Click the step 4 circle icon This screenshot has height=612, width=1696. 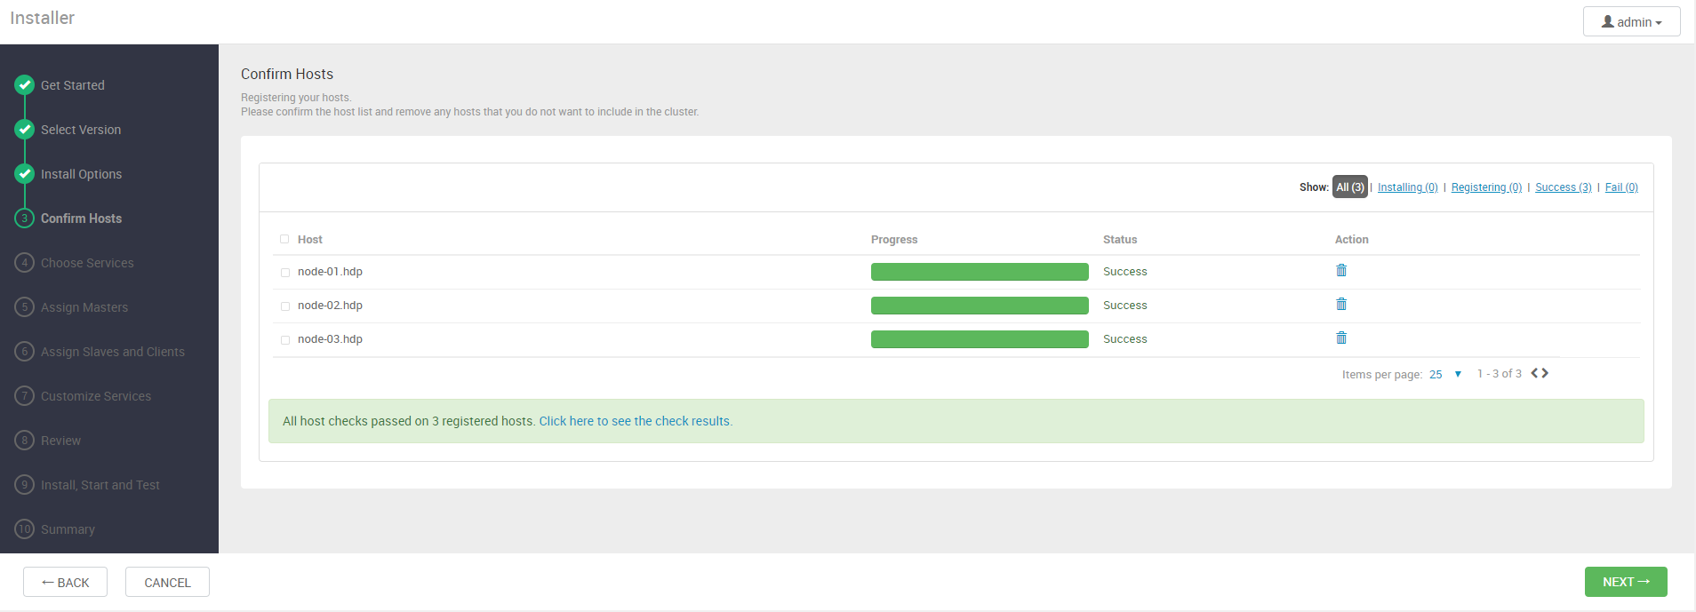pos(24,263)
